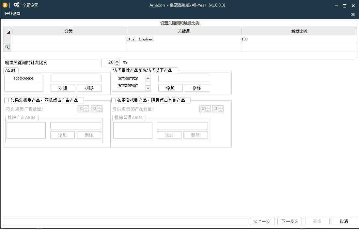
Task: Click the 任务设置 title tab
Action: click(x=13, y=14)
